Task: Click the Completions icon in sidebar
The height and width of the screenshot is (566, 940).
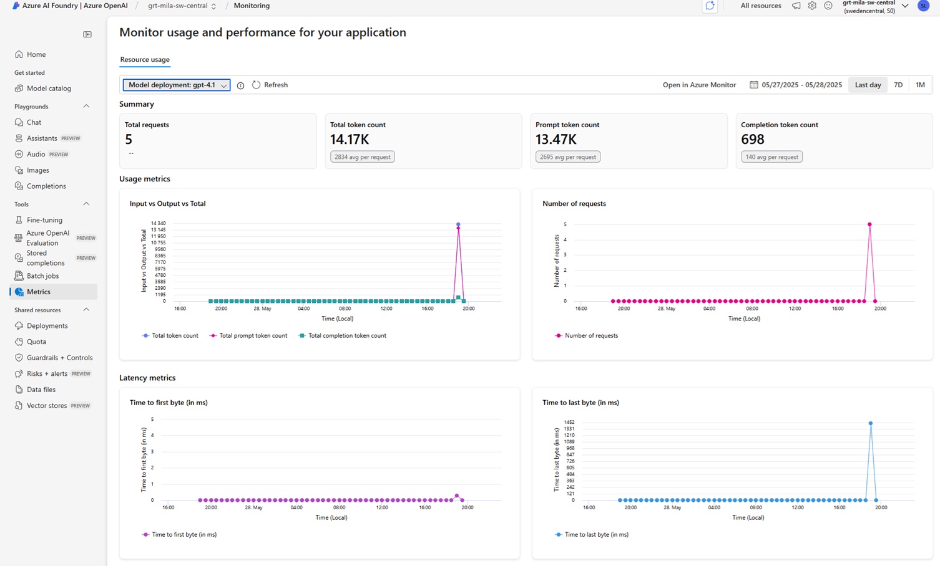Action: point(19,186)
